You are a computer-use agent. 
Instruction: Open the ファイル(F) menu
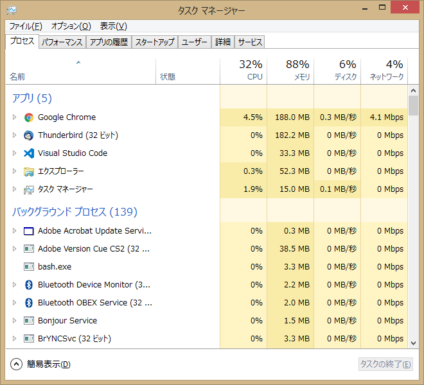(26, 26)
